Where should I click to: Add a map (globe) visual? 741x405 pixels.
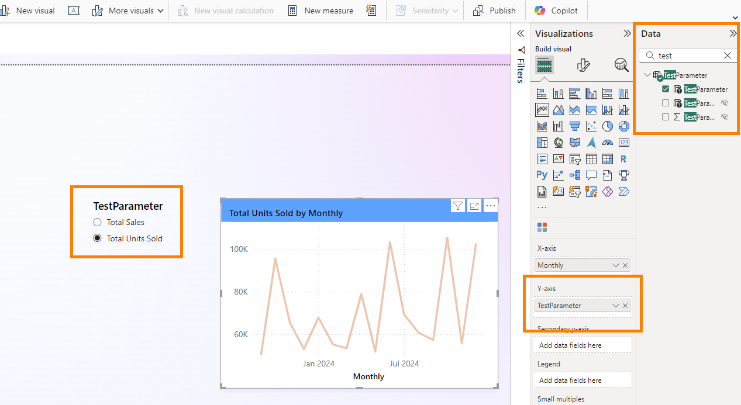(x=558, y=143)
